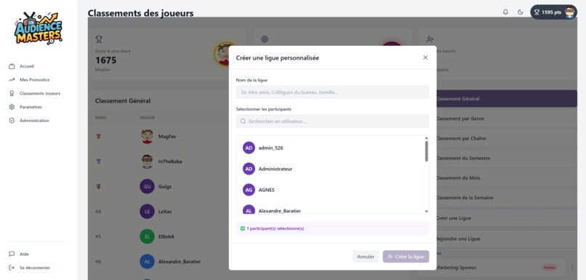586x280 pixels.
Task: Click the MagFav avatar in the ranking row
Action: point(148,137)
